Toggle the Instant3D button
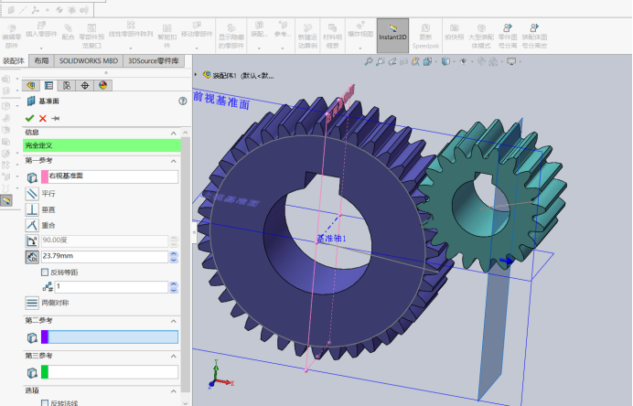Screen dimensions: 633x406 pyautogui.click(x=392, y=36)
